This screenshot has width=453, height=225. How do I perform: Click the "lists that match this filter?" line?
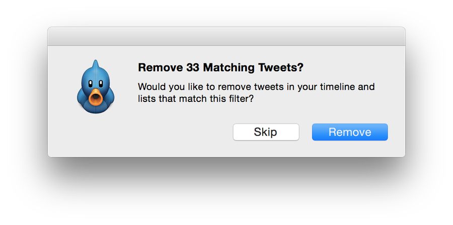coord(195,99)
